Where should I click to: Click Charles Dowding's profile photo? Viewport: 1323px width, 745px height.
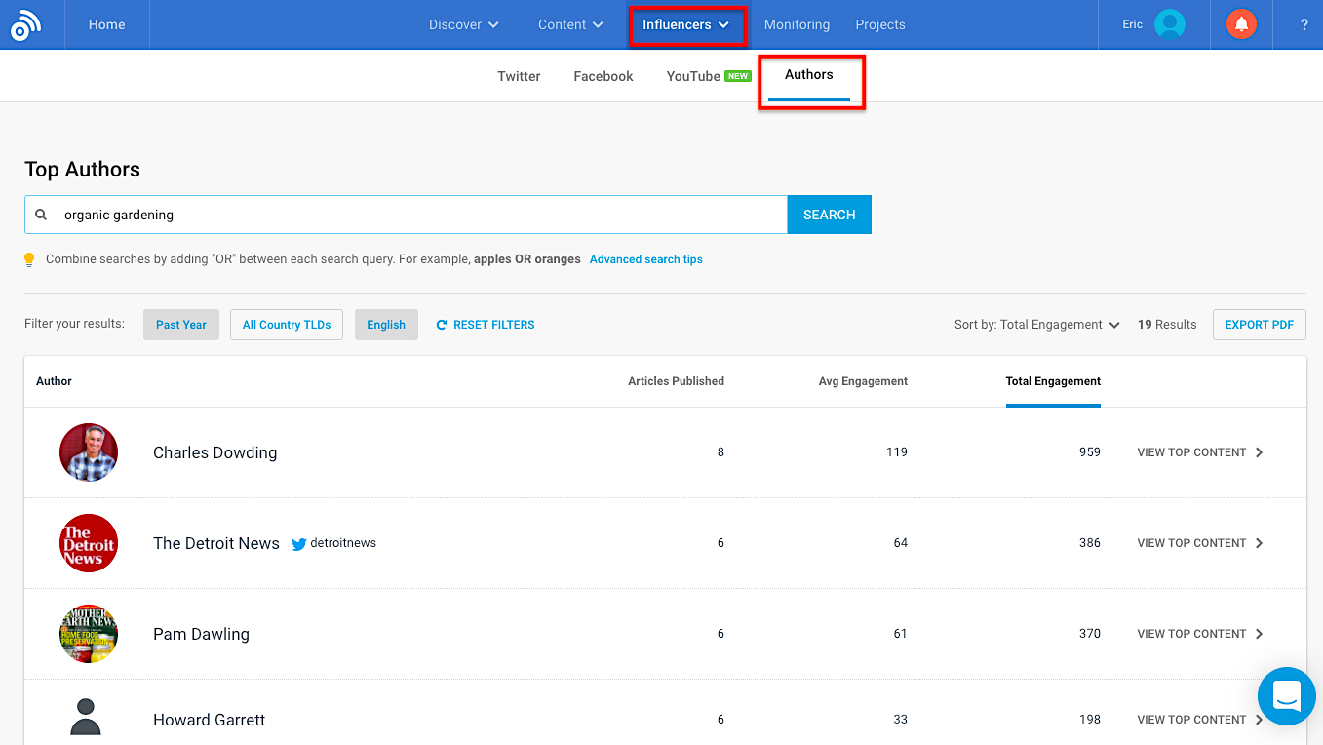pyautogui.click(x=89, y=452)
